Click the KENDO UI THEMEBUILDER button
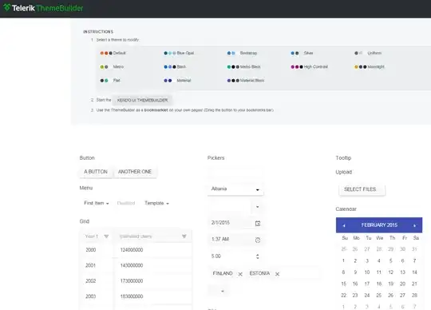 pyautogui.click(x=142, y=100)
